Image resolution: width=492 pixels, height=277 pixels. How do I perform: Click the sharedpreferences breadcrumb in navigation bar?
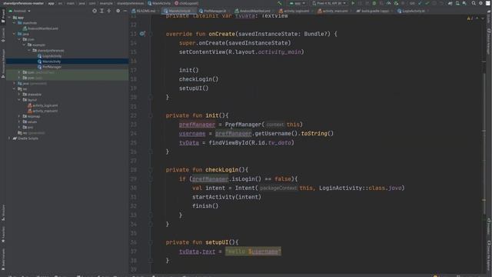(130, 3)
